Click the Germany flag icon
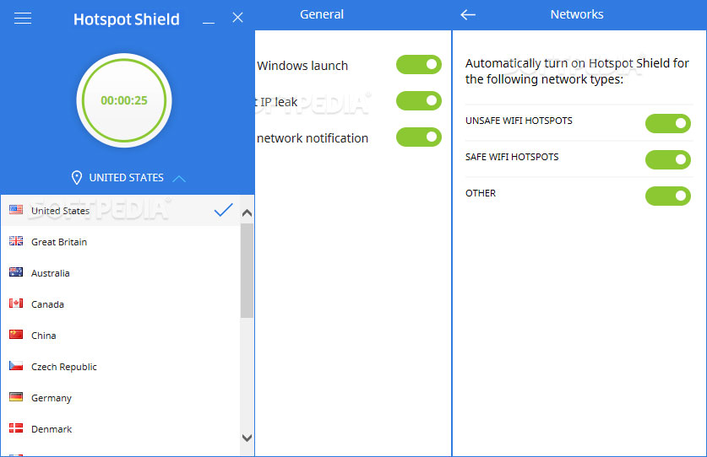Viewport: 707px width, 457px height. 16,398
